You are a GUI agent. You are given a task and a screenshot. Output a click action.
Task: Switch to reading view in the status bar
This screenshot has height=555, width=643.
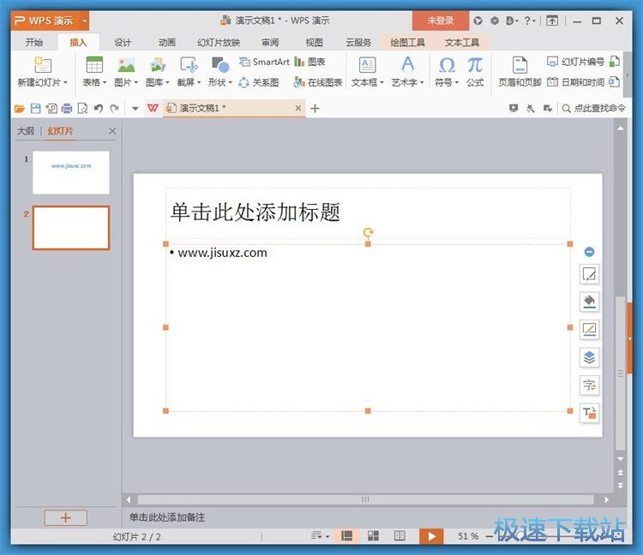[400, 536]
